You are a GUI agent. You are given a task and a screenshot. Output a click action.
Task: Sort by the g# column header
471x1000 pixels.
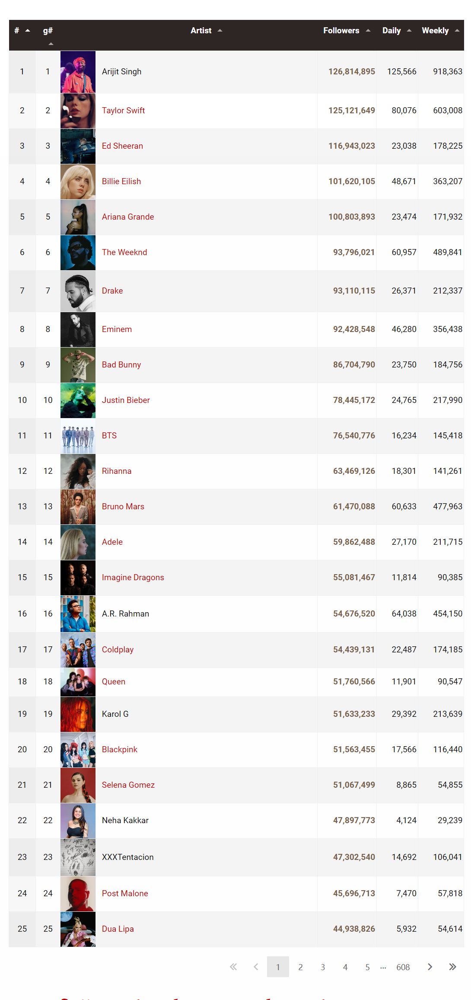tap(48, 31)
